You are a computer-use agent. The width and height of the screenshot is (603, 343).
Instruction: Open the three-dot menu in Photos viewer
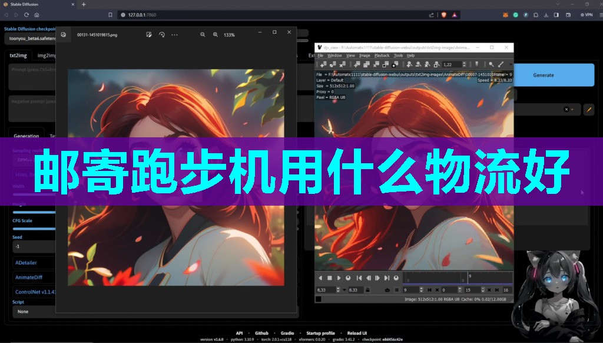[x=174, y=35]
